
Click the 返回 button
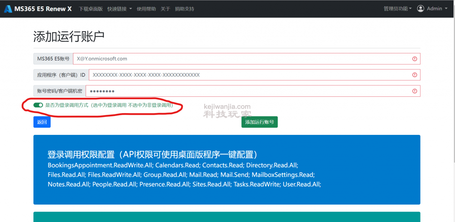coord(42,122)
